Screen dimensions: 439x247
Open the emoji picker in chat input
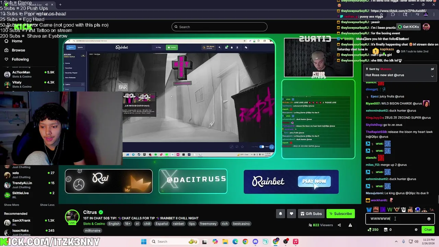[x=429, y=219]
